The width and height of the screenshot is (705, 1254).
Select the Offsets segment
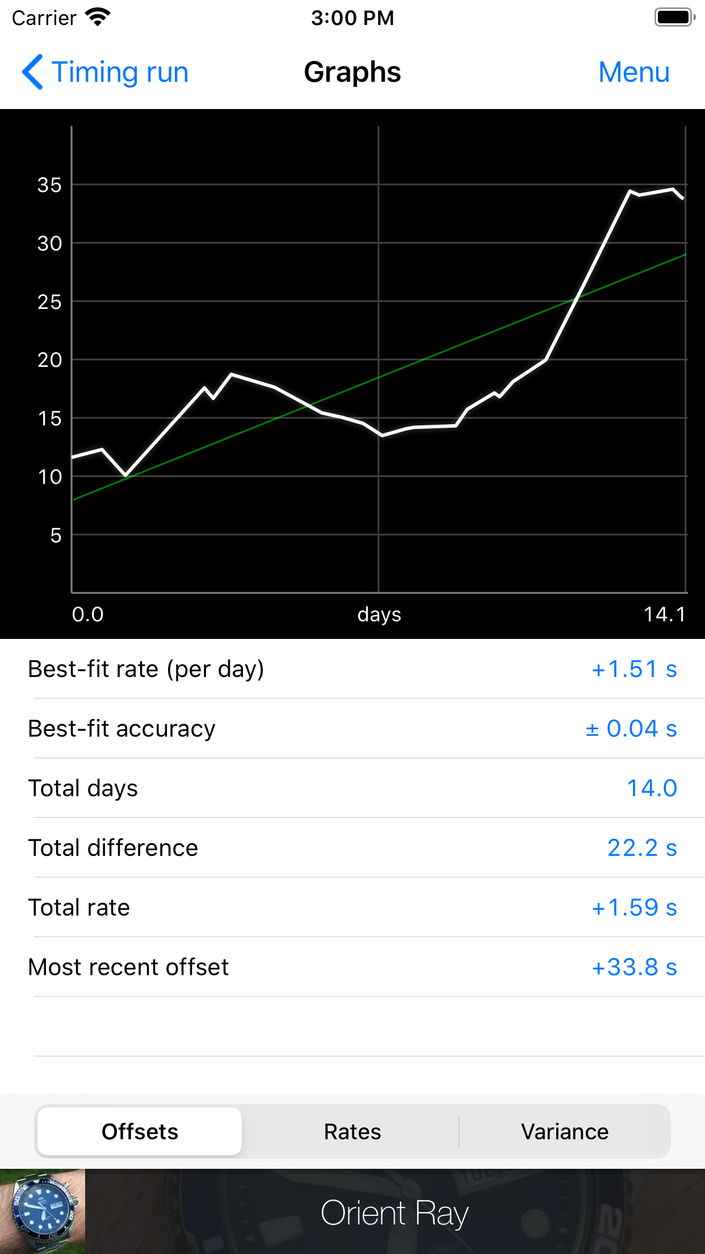point(140,1131)
